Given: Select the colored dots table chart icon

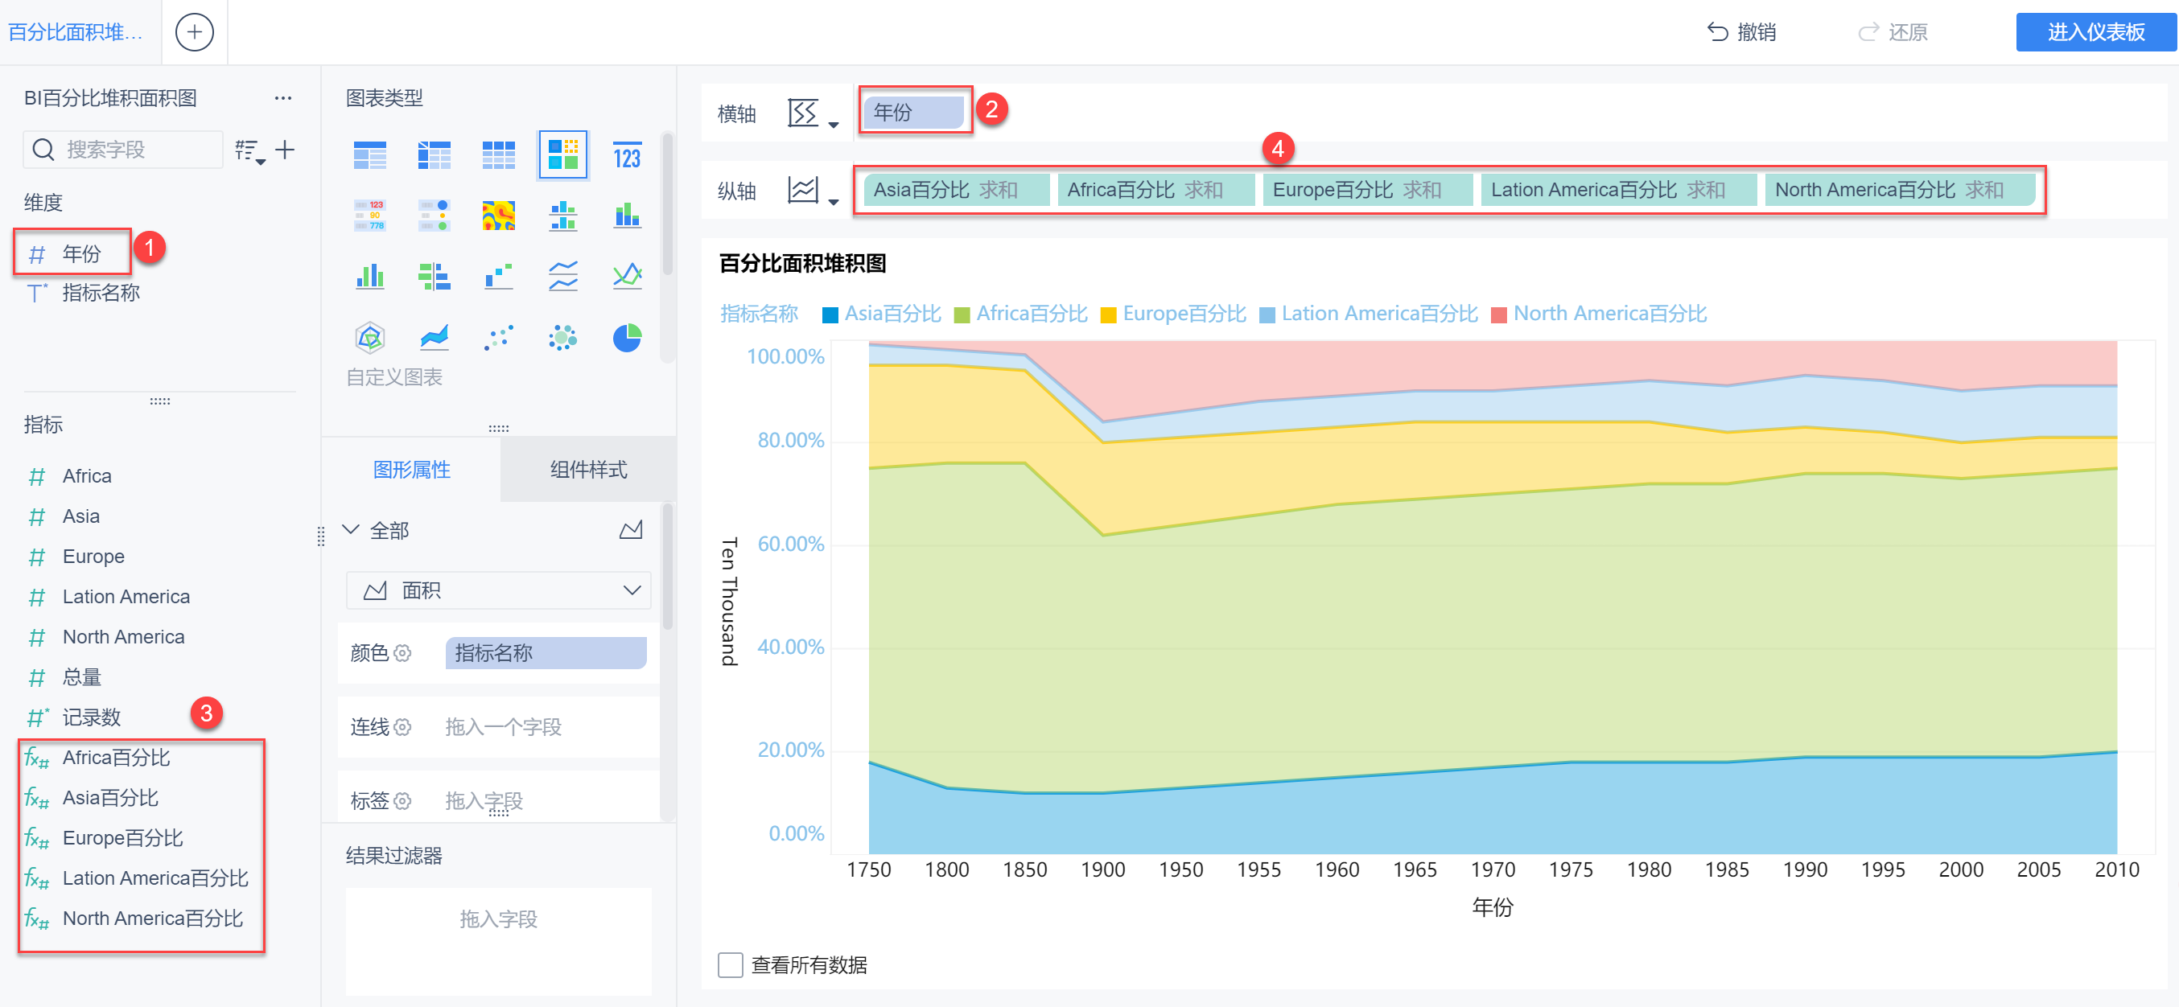Looking at the screenshot, I should coord(434,216).
